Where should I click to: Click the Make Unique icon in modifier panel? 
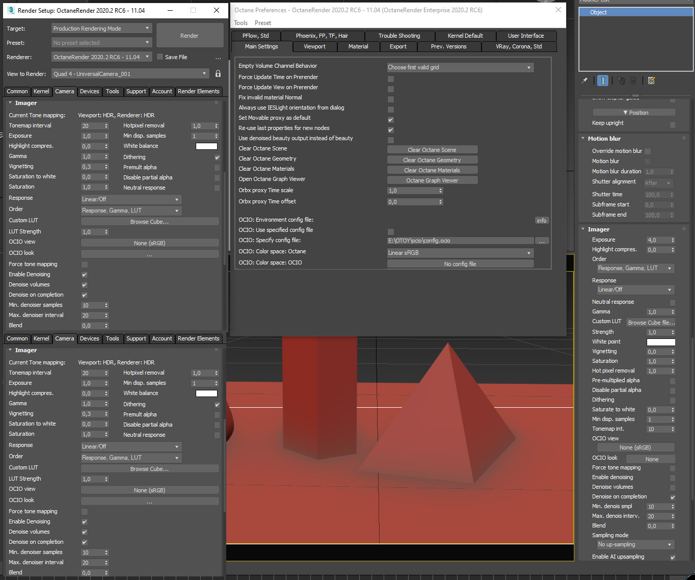(621, 81)
